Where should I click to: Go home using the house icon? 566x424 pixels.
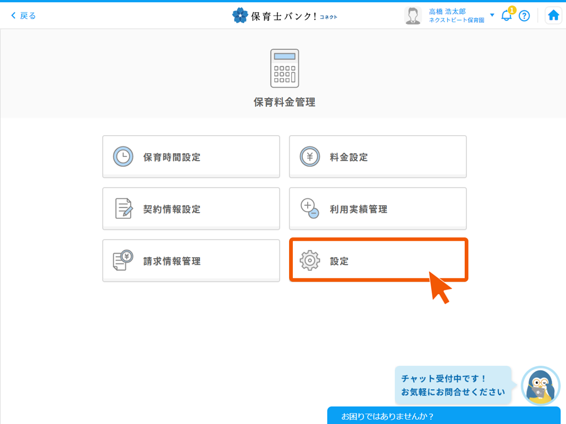point(553,15)
